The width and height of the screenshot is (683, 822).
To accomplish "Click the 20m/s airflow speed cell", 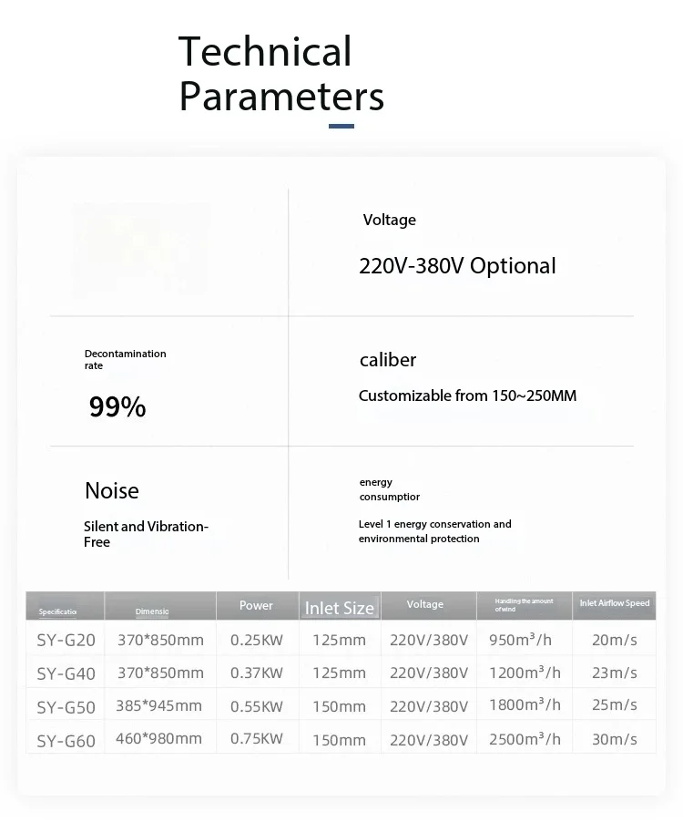I will [x=615, y=640].
